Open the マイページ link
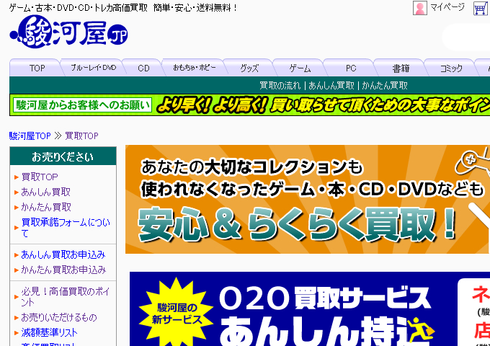 447,7
